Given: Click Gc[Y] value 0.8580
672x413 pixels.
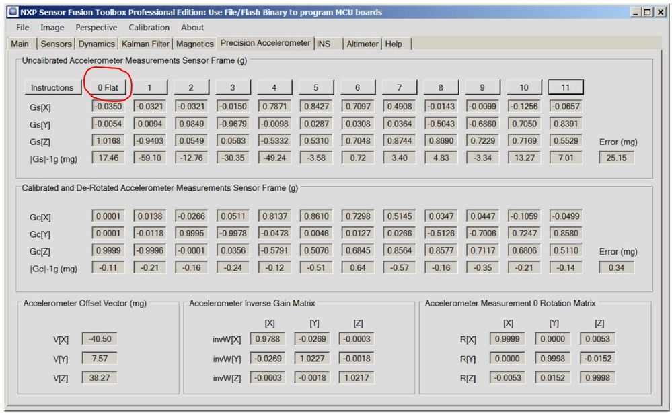Looking at the screenshot, I should point(566,233).
